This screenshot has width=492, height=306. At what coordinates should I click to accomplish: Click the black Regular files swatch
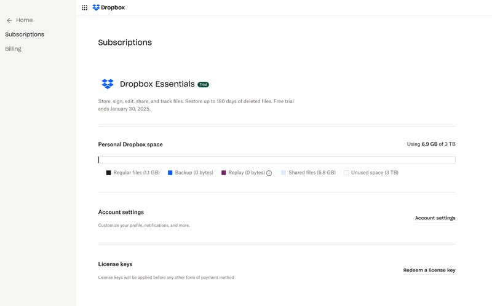(x=109, y=173)
